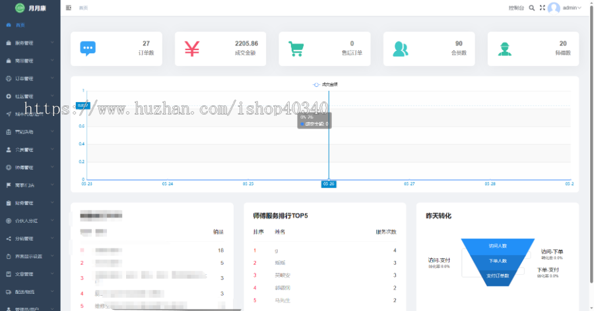594x311 pixels.
Task: Click the 昨天转化 heading
Action: (x=438, y=215)
